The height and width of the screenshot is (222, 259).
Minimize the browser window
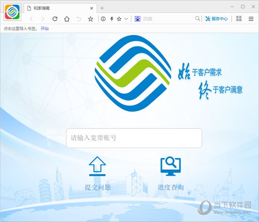click(232, 7)
